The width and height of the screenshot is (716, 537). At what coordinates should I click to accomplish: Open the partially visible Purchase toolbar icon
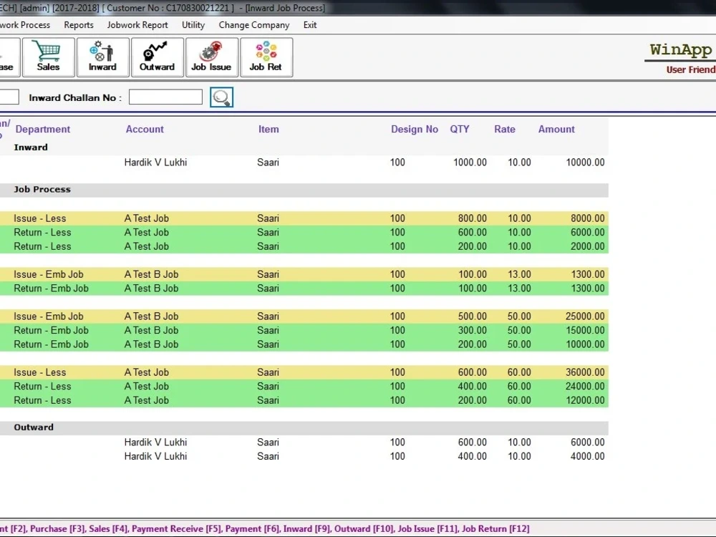(x=6, y=57)
